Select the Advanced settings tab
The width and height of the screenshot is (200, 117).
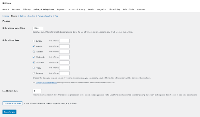click(141, 9)
